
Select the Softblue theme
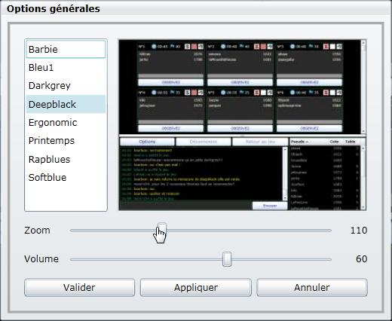[66, 178]
